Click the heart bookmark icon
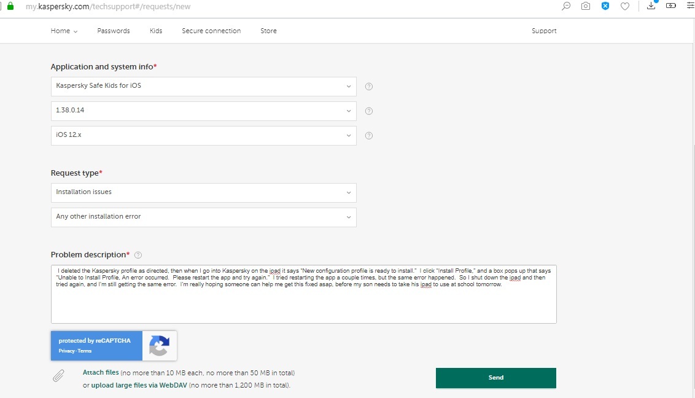This screenshot has height=398, width=695. tap(625, 6)
